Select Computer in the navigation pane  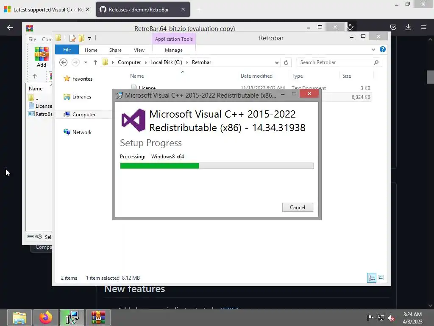79,115
